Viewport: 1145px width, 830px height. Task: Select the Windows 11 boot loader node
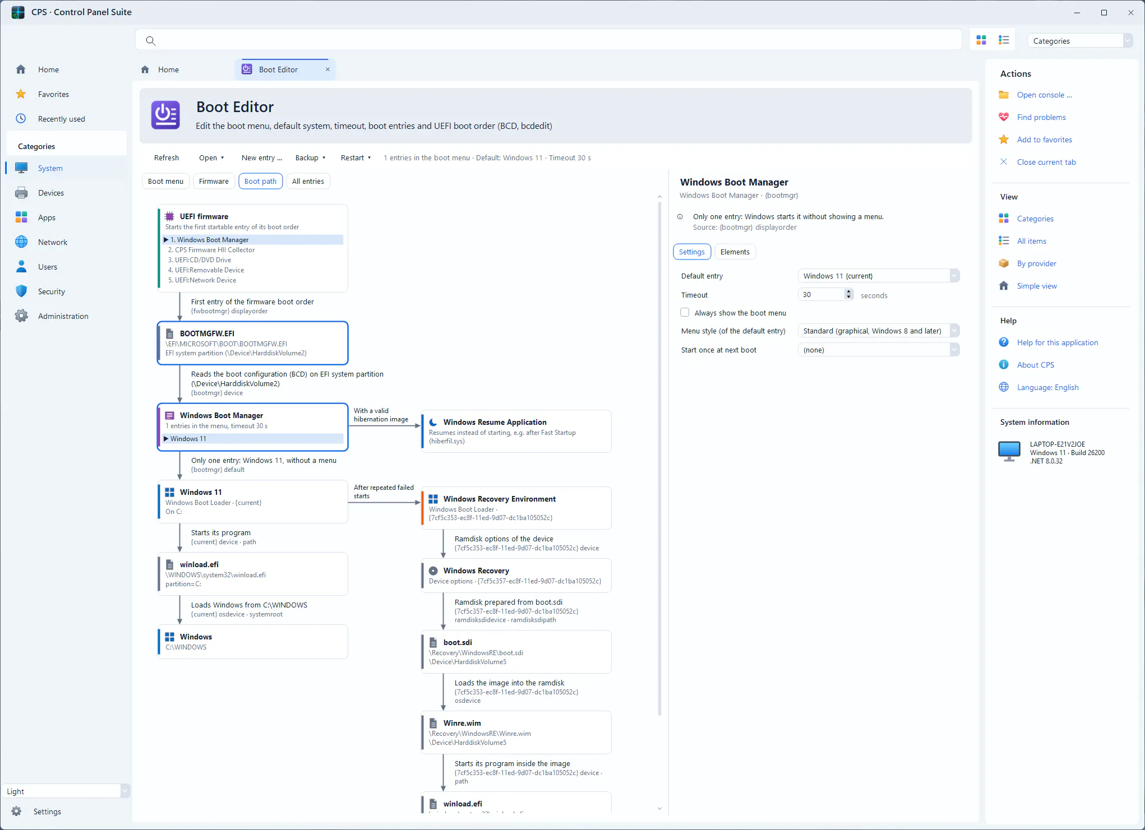tap(253, 502)
